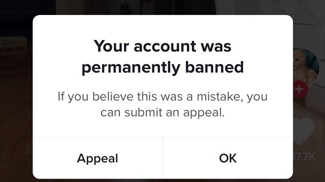Click the dark background above the dialog
The height and width of the screenshot is (182, 325).
162,7
